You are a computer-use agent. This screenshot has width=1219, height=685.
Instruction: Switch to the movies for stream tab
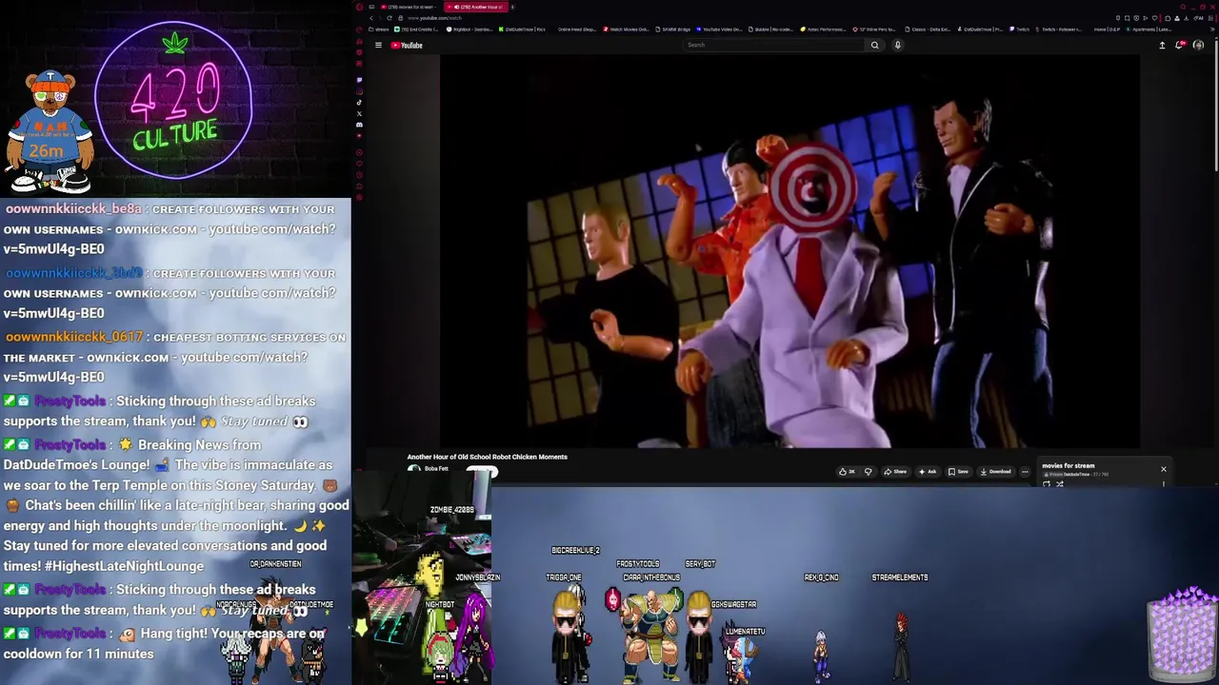pos(410,7)
